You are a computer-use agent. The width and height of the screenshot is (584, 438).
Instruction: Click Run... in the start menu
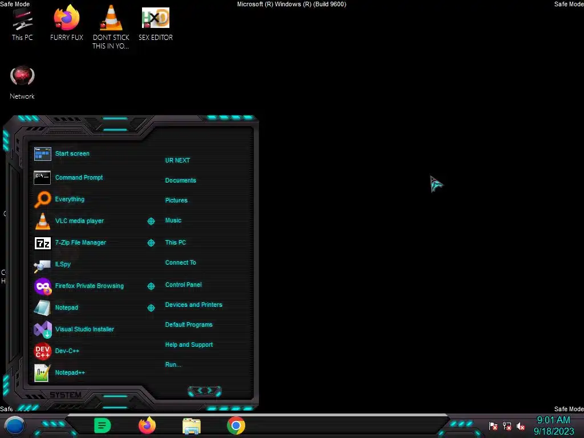[x=173, y=364]
